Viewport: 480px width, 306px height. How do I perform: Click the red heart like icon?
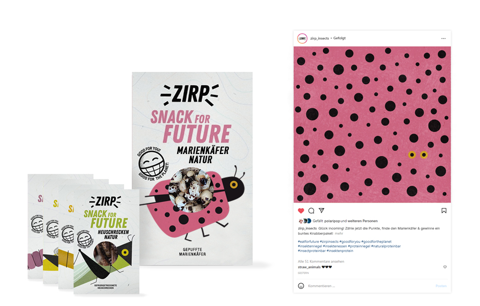tap(301, 211)
